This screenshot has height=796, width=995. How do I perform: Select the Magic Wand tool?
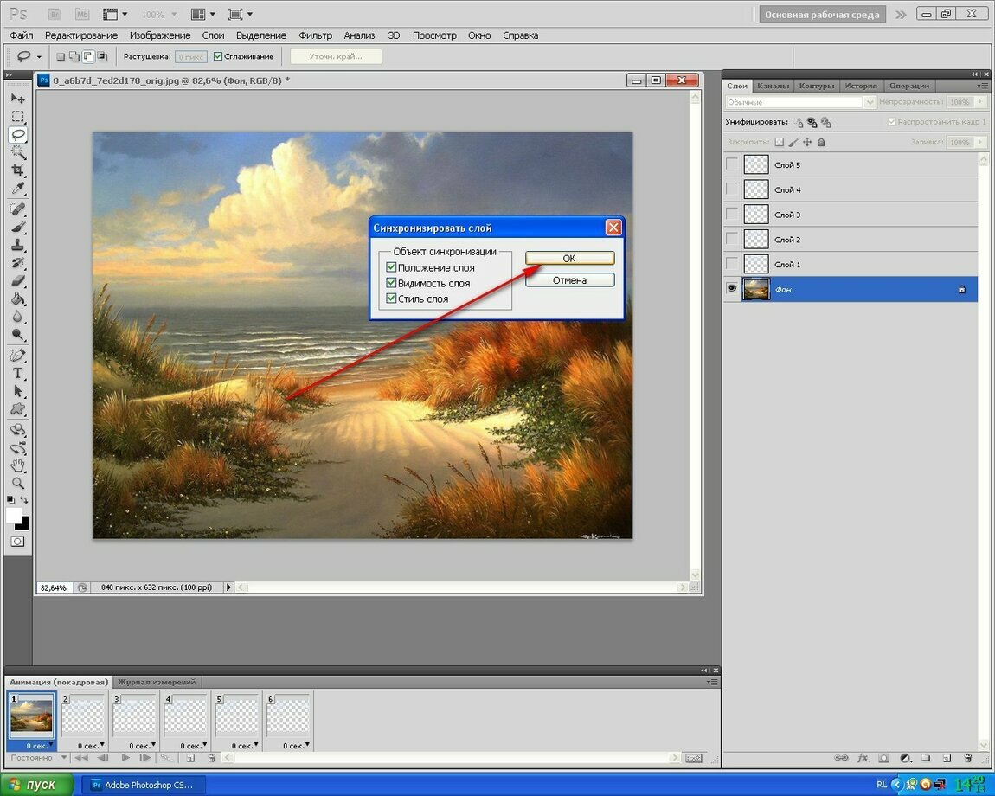pyautogui.click(x=18, y=152)
